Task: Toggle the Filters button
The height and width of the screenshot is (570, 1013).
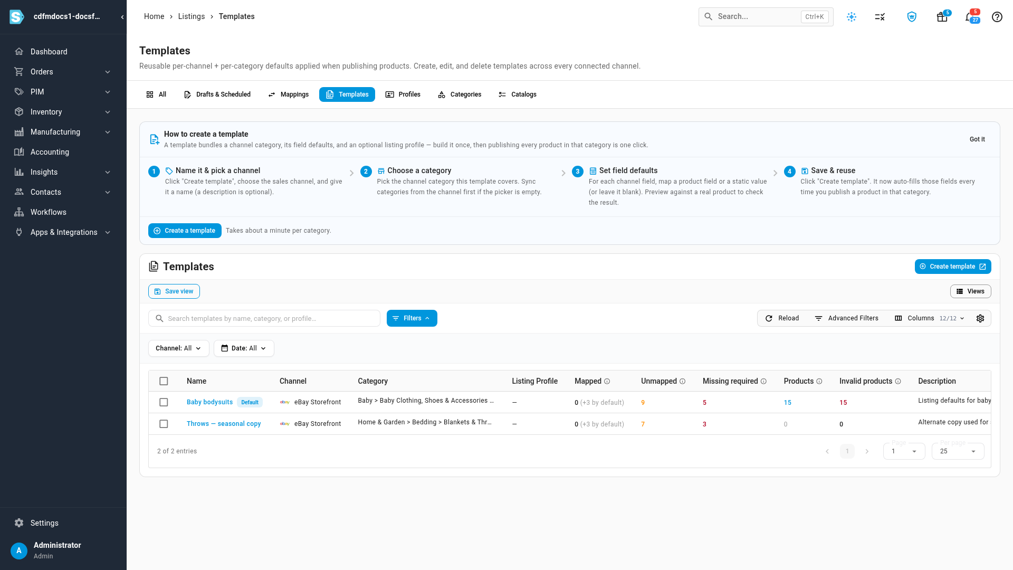Action: coord(412,318)
